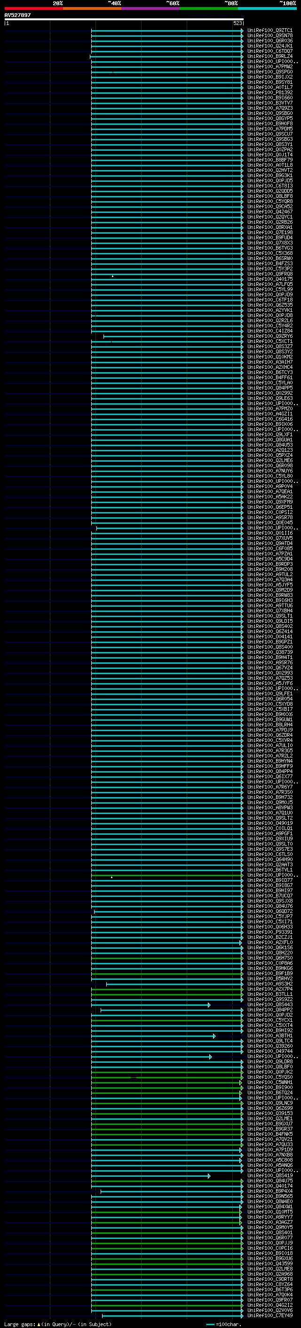
Task: Click the short alignment bar for UniRef100_Q8S443
Action: [x=151, y=1005]
